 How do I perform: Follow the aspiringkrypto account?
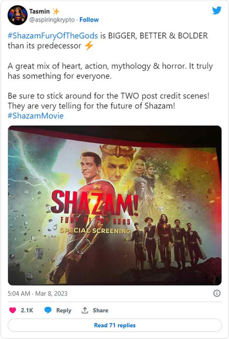pos(89,19)
